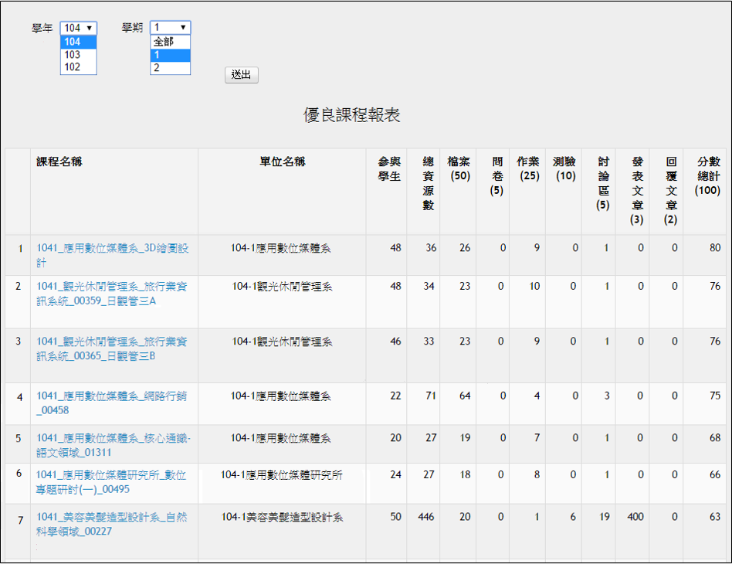
Task: Select 104 in the year list
Action: click(x=78, y=42)
